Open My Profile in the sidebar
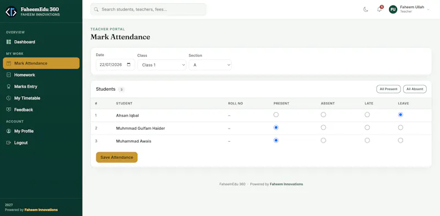The image size is (440, 216). [x=41, y=131]
